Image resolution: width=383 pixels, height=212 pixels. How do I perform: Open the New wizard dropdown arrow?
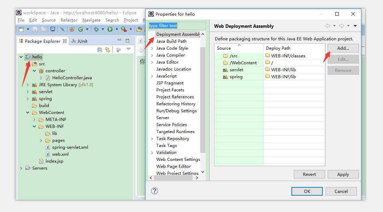[x=28, y=29]
